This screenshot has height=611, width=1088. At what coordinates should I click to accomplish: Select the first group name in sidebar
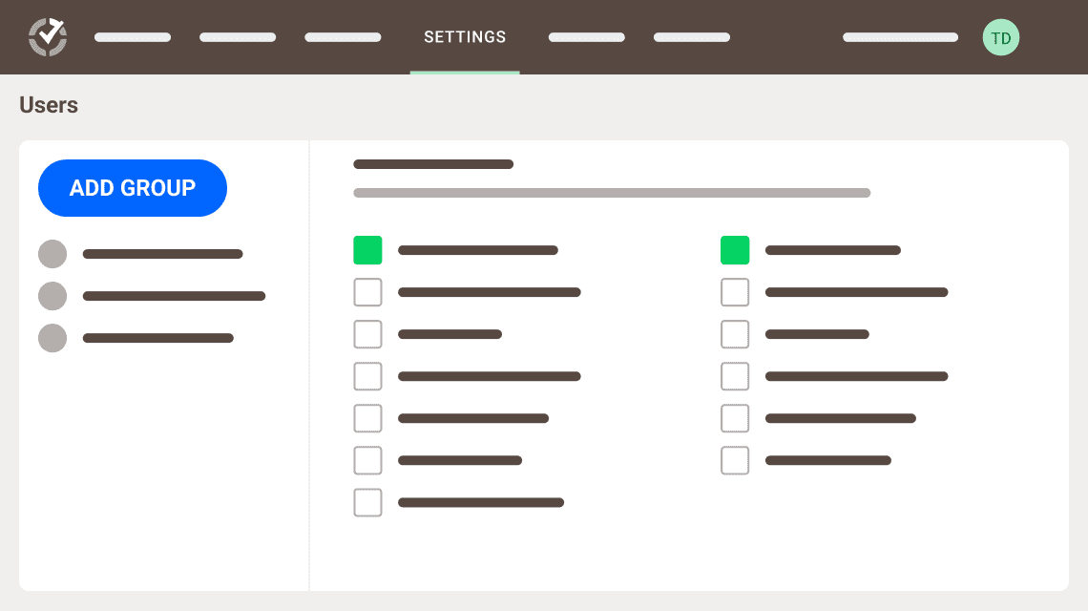tap(162, 254)
